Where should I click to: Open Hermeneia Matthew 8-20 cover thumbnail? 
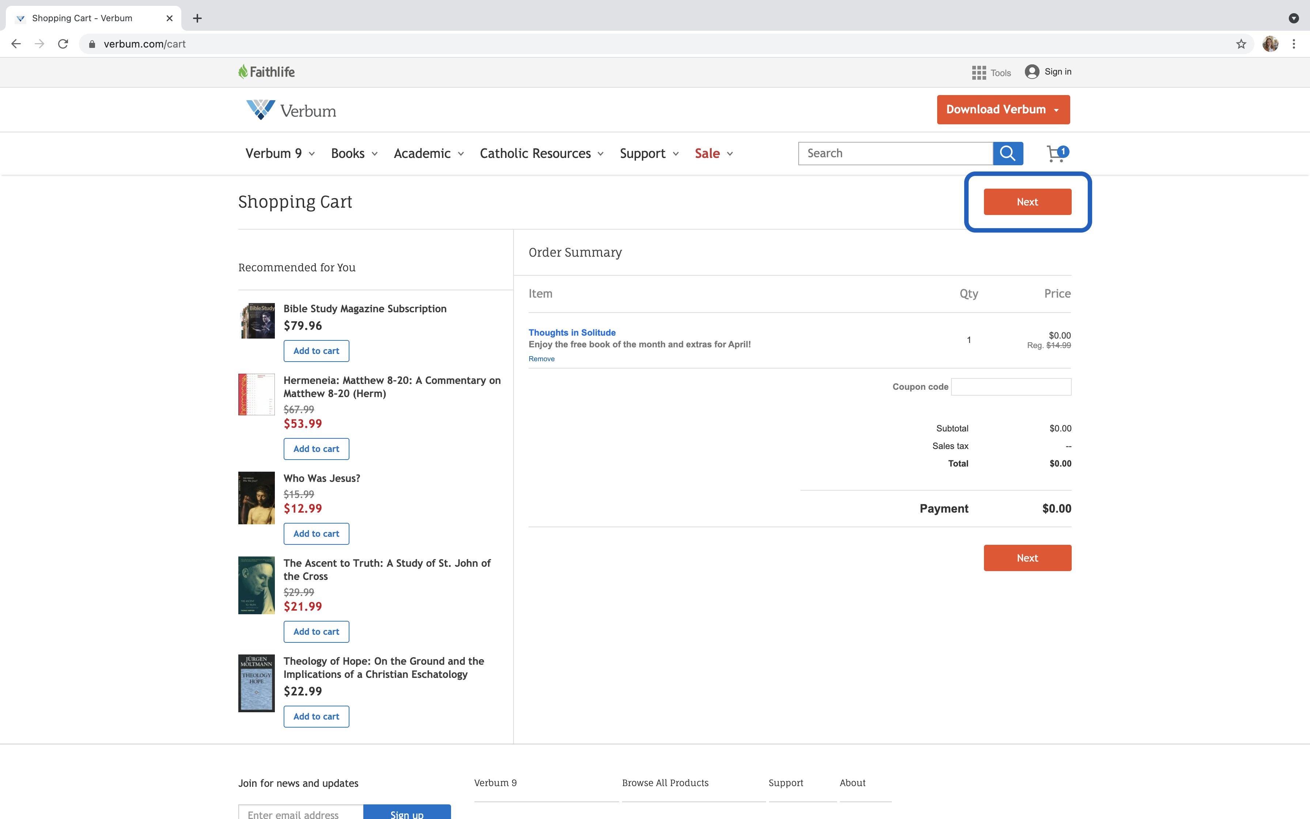(257, 395)
